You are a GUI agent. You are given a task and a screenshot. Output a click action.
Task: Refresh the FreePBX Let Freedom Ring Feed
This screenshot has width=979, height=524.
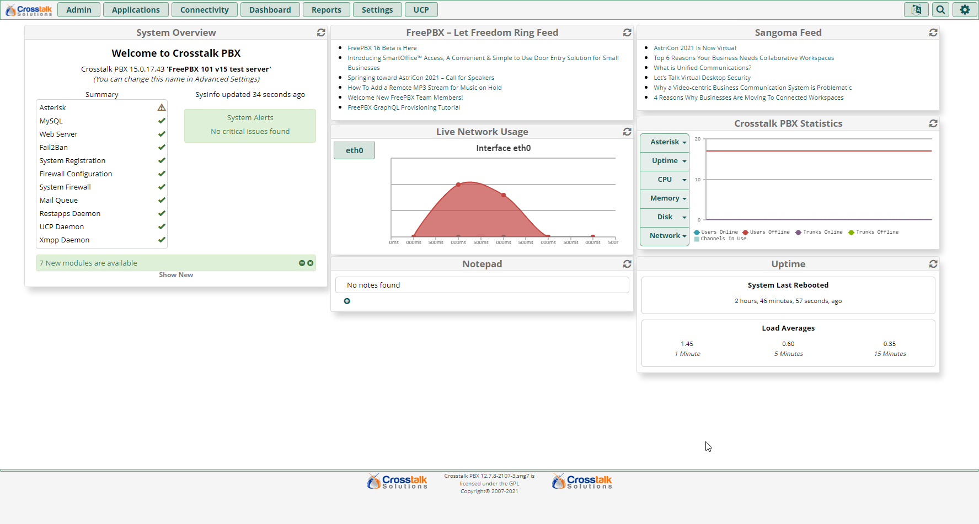coord(627,33)
